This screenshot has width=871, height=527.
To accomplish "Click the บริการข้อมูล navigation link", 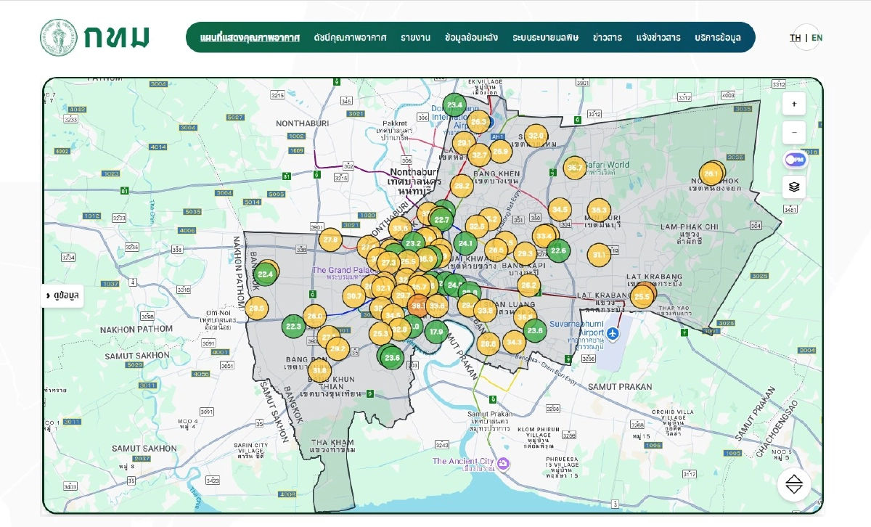I will pyautogui.click(x=717, y=38).
